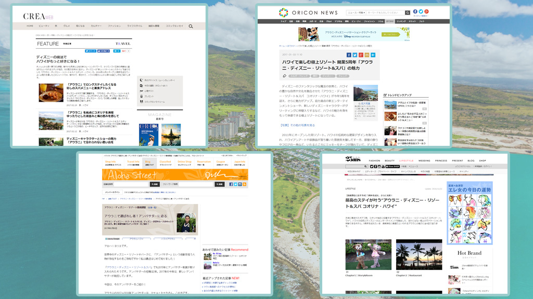Open Oricon's Google+ icon in the header
533x299 pixels.
tap(426, 11)
